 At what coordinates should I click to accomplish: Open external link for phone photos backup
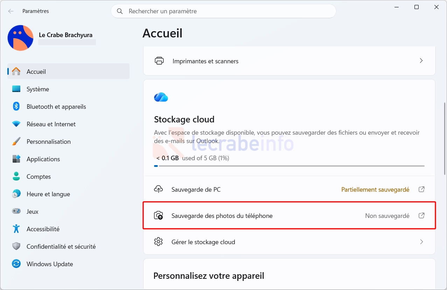(x=422, y=215)
